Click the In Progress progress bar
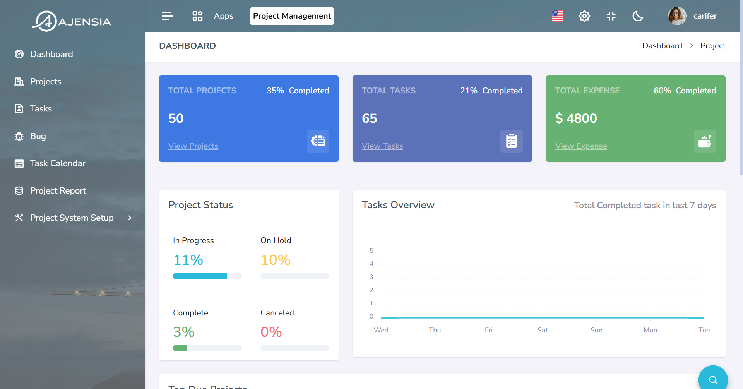The width and height of the screenshot is (743, 389). pos(207,276)
